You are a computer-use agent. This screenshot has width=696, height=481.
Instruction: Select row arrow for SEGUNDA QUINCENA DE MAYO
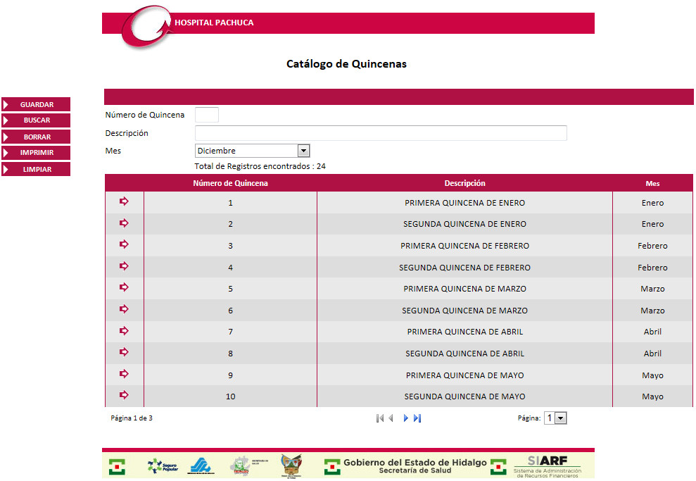pyautogui.click(x=124, y=395)
